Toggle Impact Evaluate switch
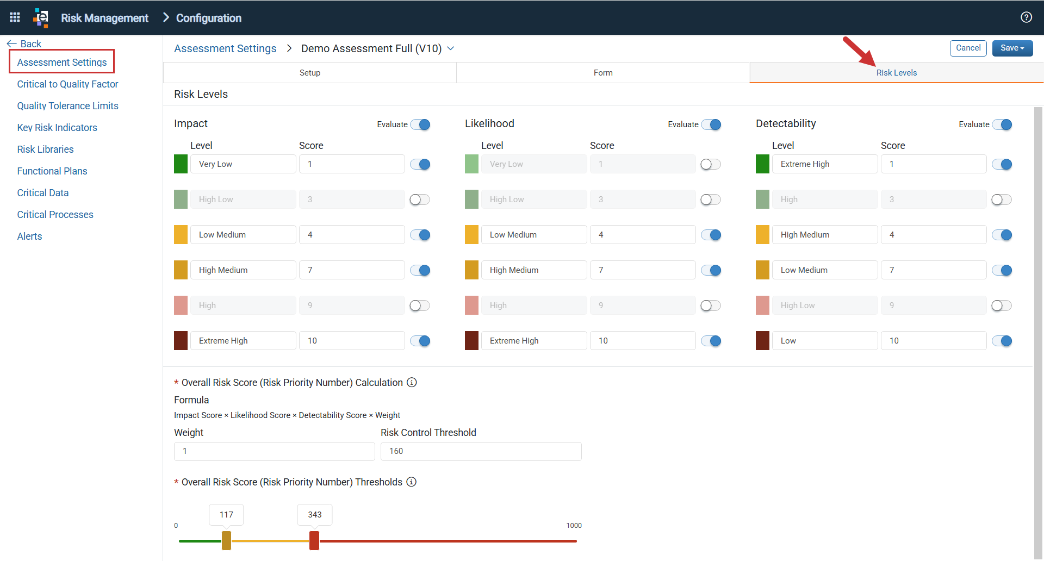The image size is (1044, 561). pos(420,124)
